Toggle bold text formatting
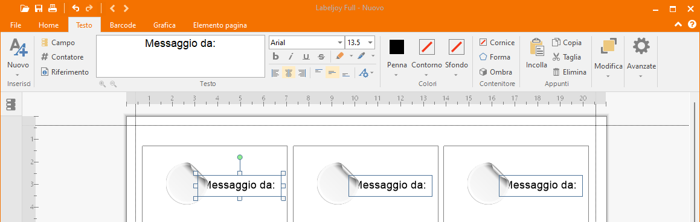This screenshot has width=700, height=222. (276, 57)
